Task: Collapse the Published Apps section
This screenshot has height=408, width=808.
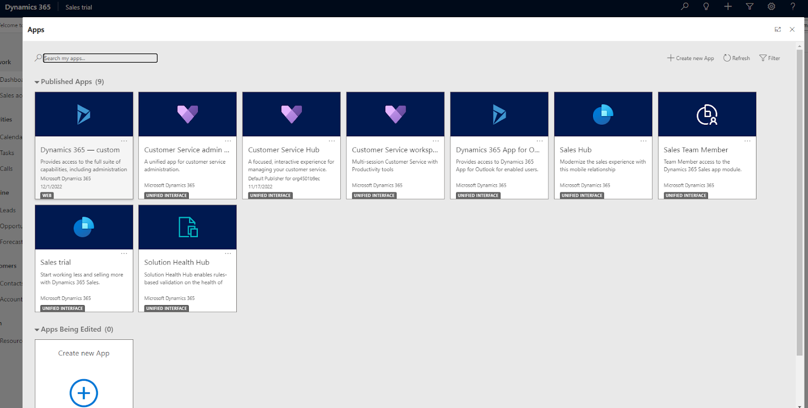Action: pos(37,82)
